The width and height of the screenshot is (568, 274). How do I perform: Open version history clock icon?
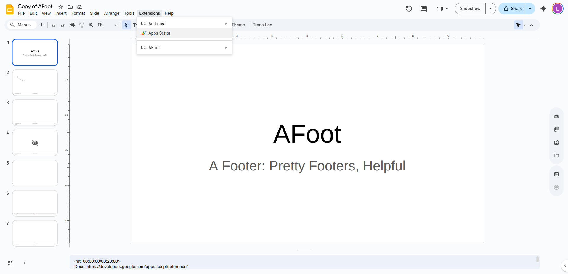409,9
